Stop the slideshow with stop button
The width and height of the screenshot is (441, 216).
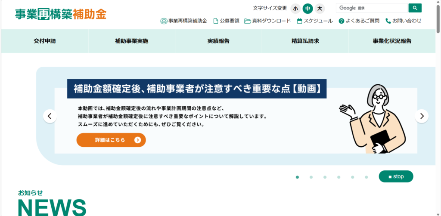coord(396,176)
